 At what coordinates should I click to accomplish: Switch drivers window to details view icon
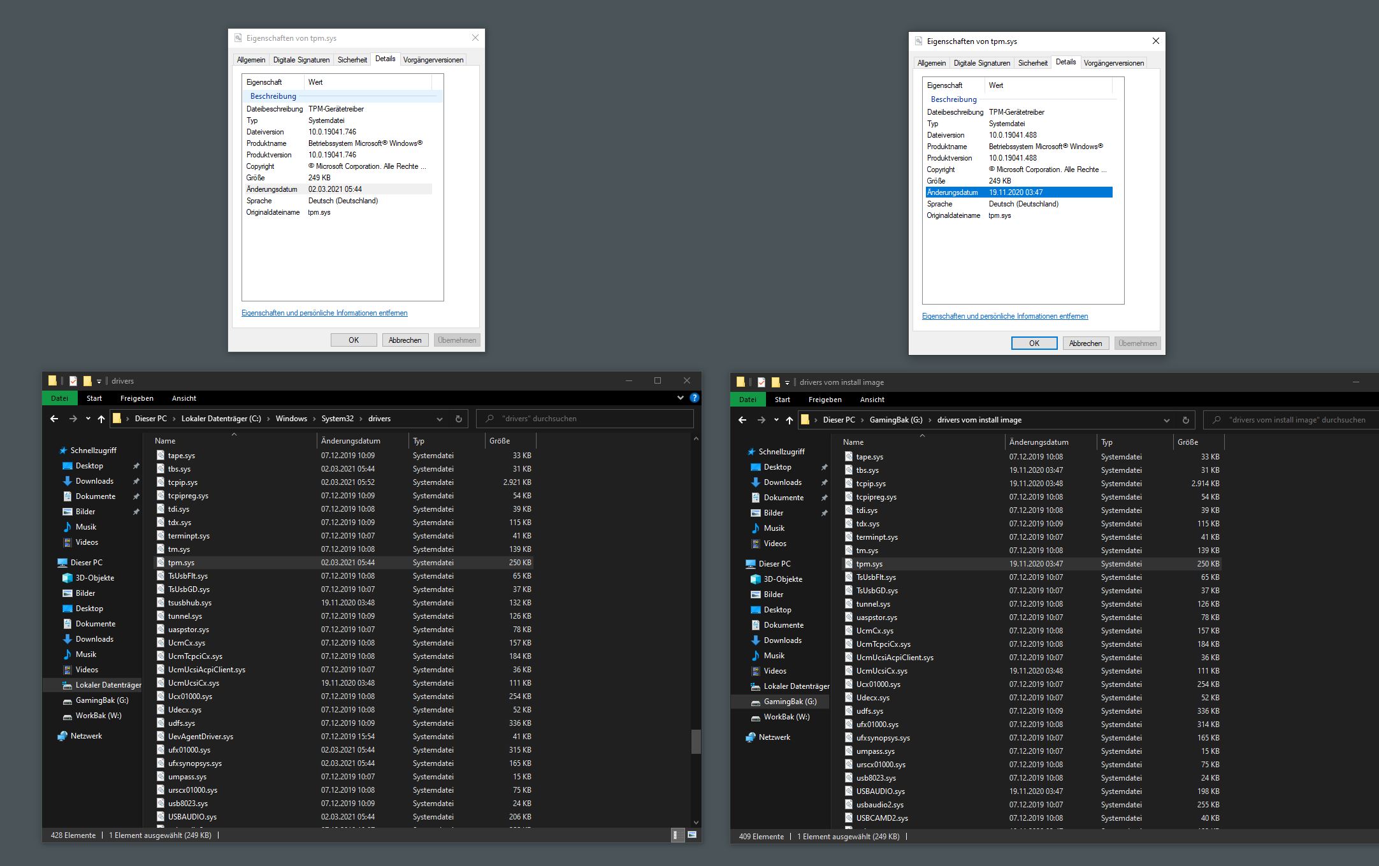click(677, 835)
